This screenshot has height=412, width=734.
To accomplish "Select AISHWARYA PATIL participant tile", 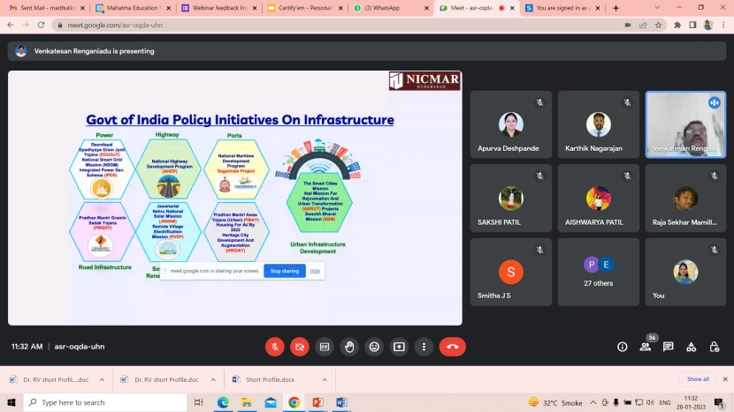I will pos(598,198).
